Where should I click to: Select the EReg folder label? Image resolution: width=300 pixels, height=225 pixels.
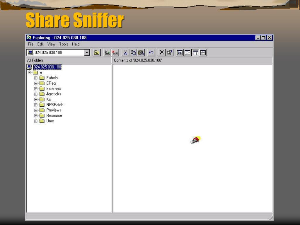pyautogui.click(x=51, y=83)
